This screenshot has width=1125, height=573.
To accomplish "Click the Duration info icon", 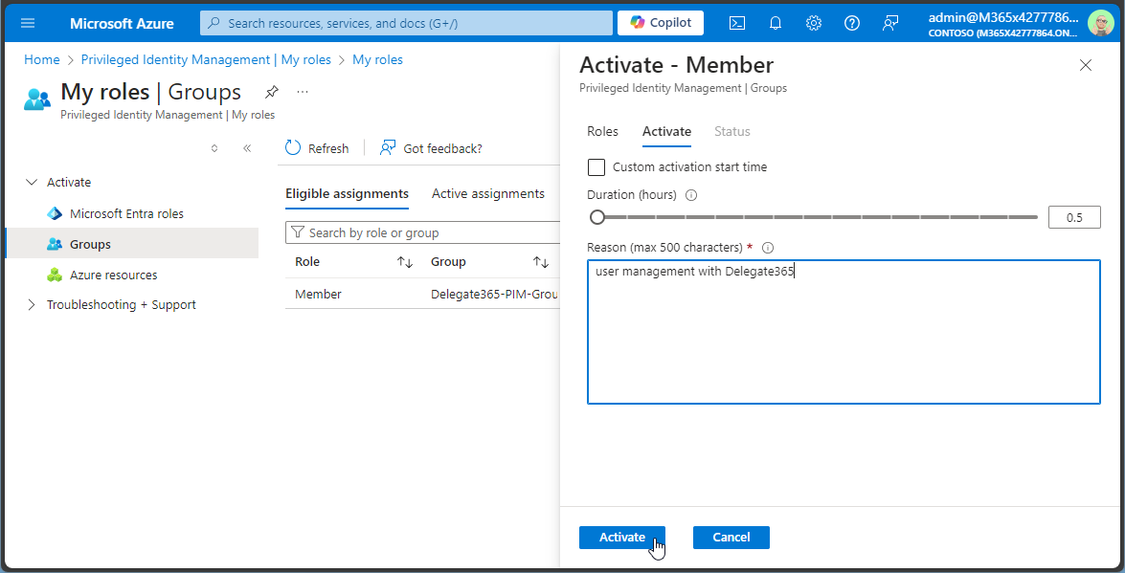I will tap(691, 195).
